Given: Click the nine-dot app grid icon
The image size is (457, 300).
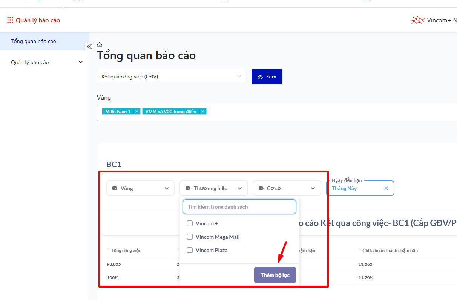Looking at the screenshot, I should (x=10, y=20).
